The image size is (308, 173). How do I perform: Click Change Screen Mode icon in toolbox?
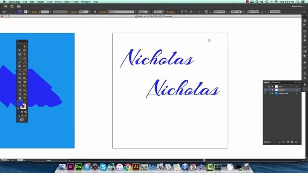click(22, 120)
